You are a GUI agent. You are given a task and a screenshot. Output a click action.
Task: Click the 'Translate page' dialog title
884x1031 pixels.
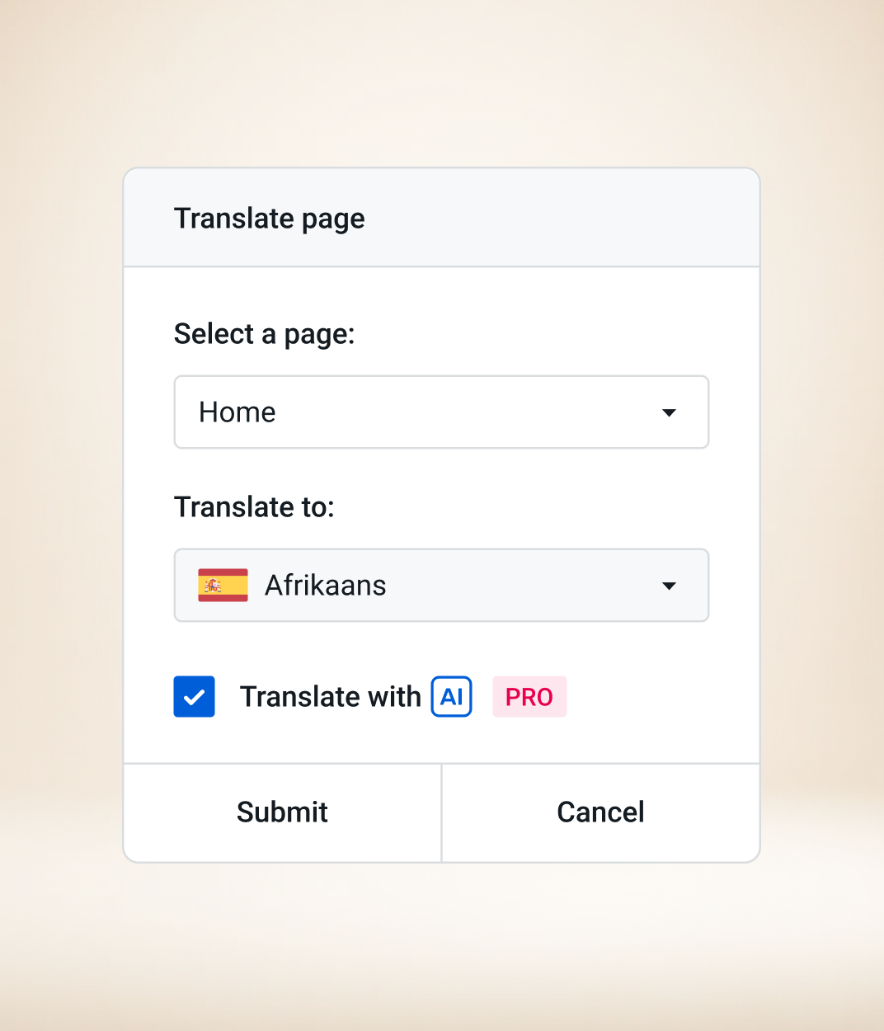click(269, 218)
